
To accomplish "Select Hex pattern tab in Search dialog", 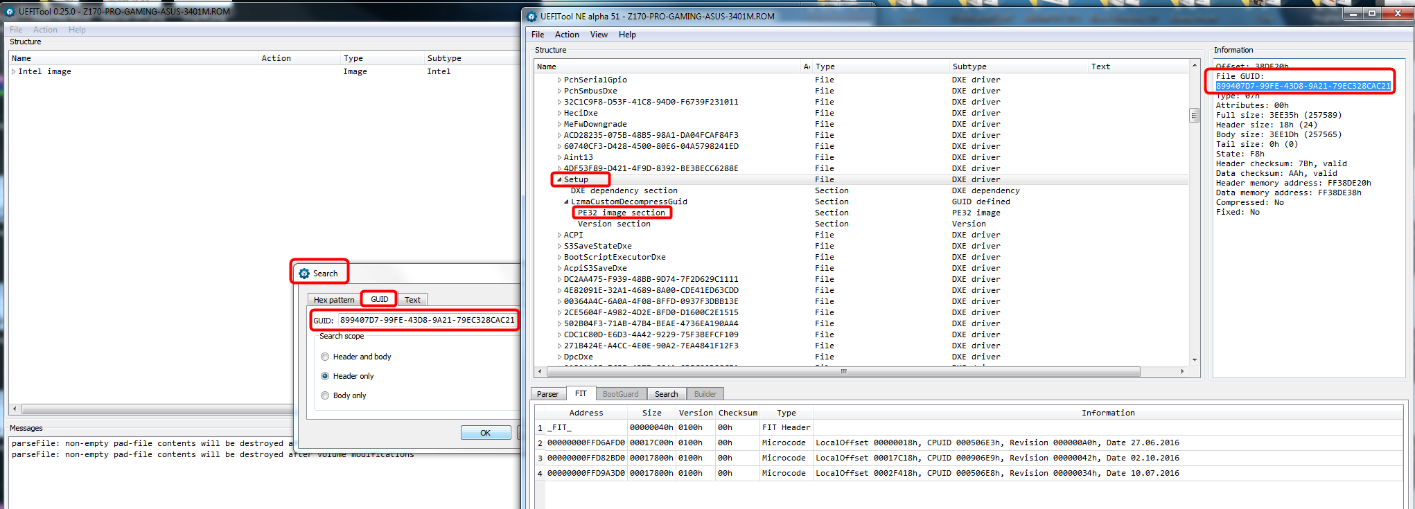I will click(333, 300).
